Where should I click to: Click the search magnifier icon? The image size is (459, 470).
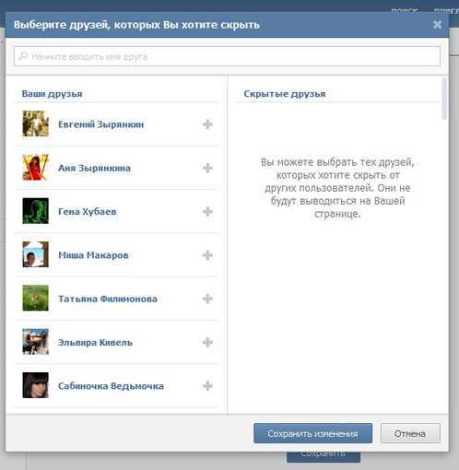click(23, 56)
